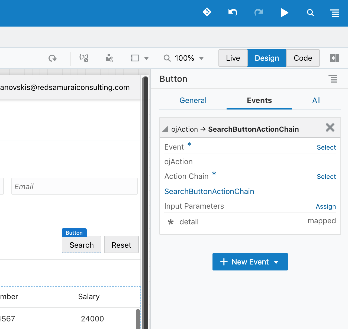Open the Git version control menu
This screenshot has height=329, width=348.
coord(207,12)
